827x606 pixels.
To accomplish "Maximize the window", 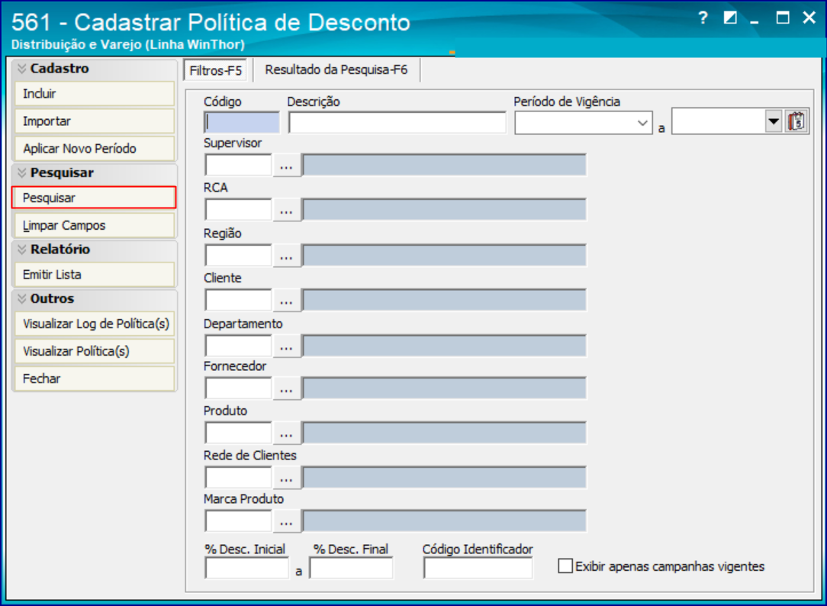I will coord(783,18).
